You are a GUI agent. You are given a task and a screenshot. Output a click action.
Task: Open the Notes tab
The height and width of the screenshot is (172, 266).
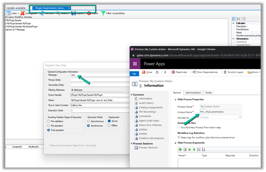pyautogui.click(x=209, y=93)
